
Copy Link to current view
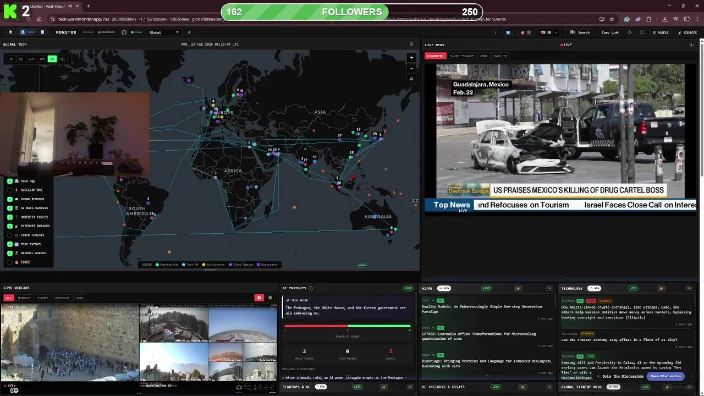(x=610, y=32)
